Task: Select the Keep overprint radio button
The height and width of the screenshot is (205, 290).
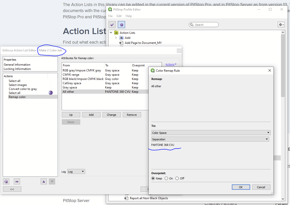Action: [x=153, y=178]
